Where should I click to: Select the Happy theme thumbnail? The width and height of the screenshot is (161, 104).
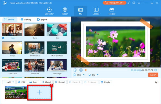pos(12,30)
